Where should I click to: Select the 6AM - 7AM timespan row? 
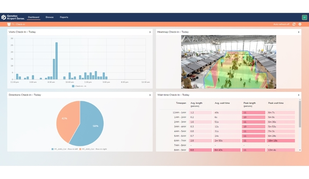click(x=227, y=141)
